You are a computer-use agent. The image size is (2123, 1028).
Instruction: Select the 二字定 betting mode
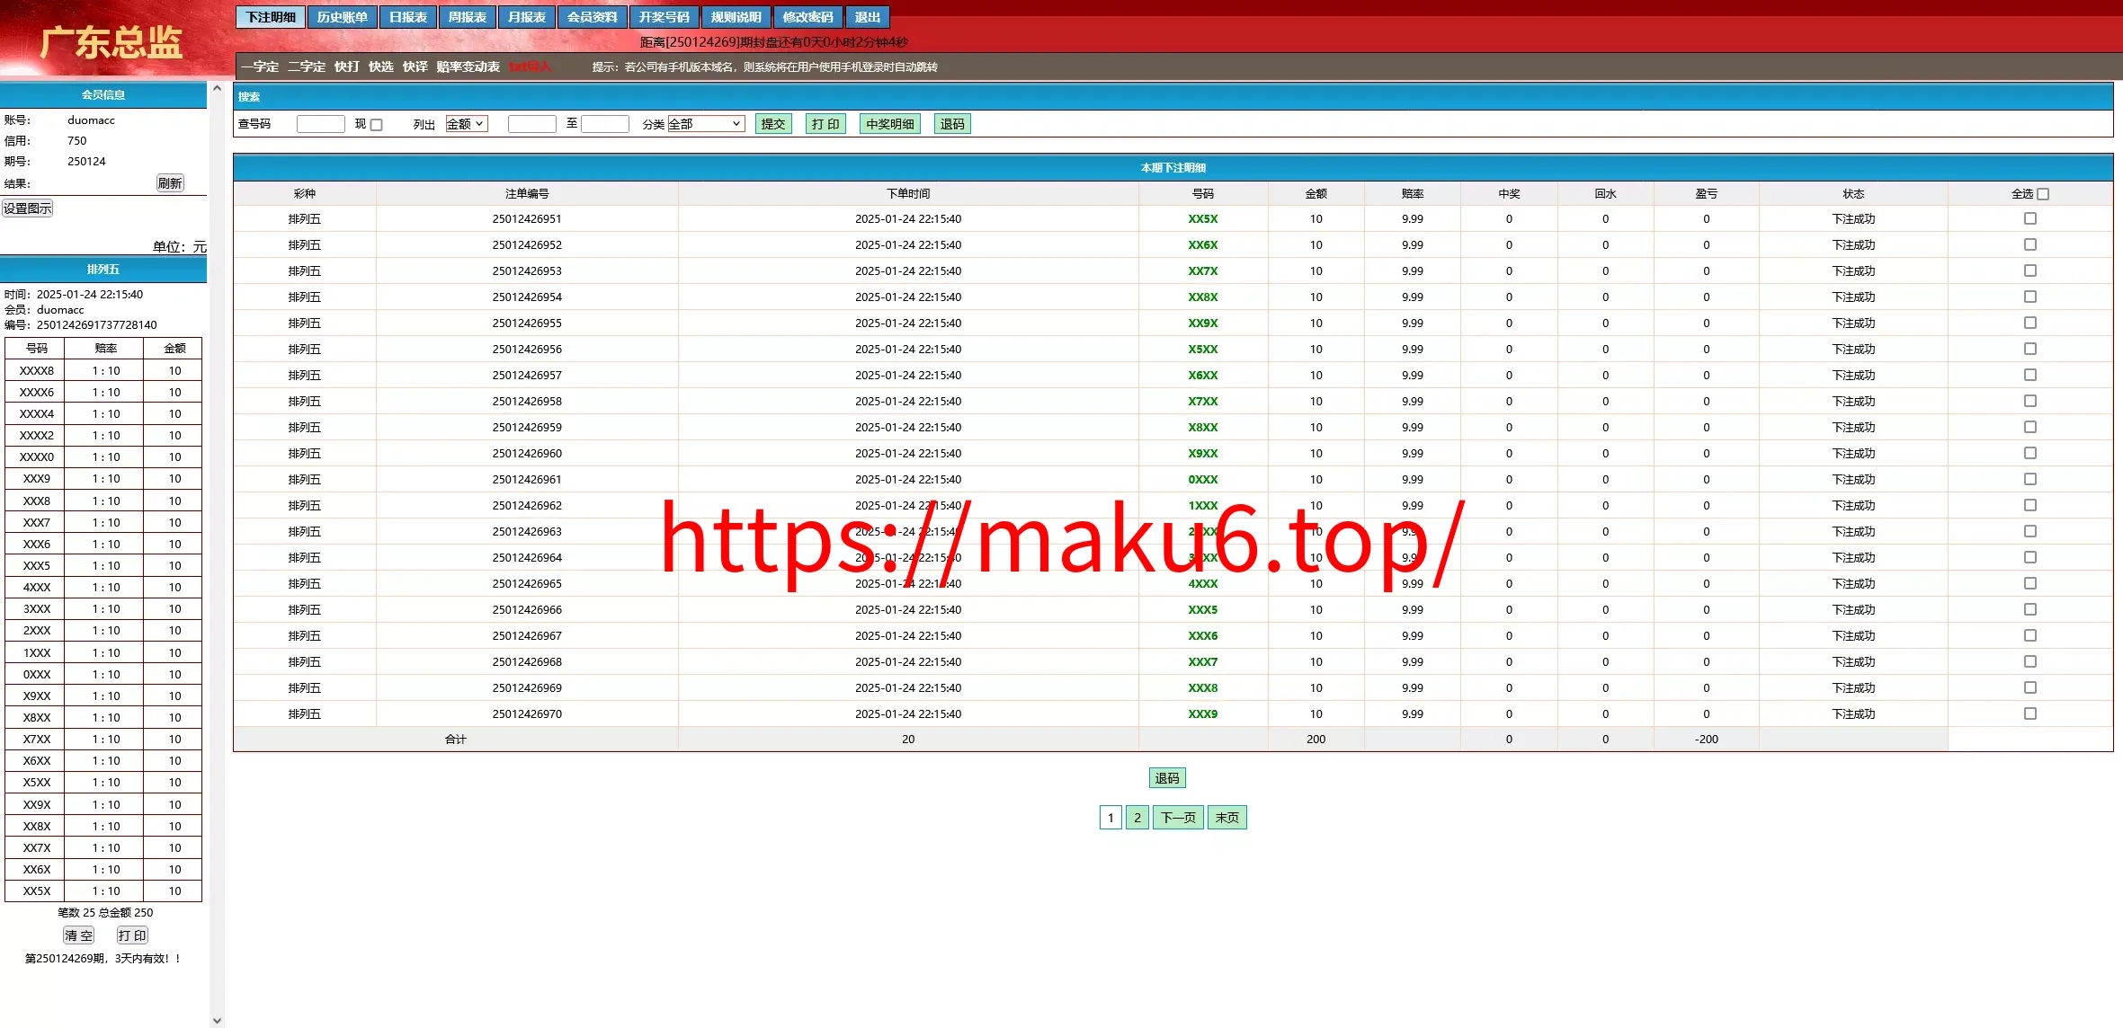point(307,66)
